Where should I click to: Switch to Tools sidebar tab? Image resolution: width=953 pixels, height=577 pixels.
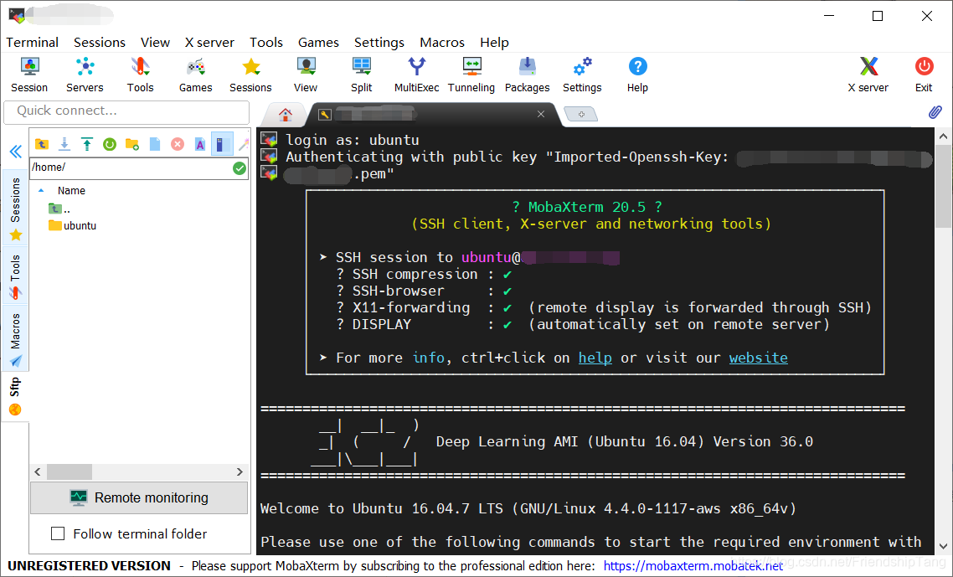click(x=15, y=276)
